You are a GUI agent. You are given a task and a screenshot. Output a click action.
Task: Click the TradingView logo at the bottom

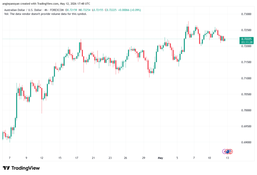(21, 168)
